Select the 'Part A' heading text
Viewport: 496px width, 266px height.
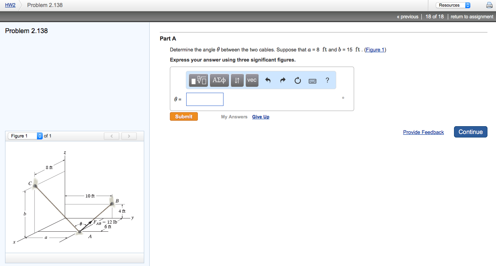tap(168, 39)
